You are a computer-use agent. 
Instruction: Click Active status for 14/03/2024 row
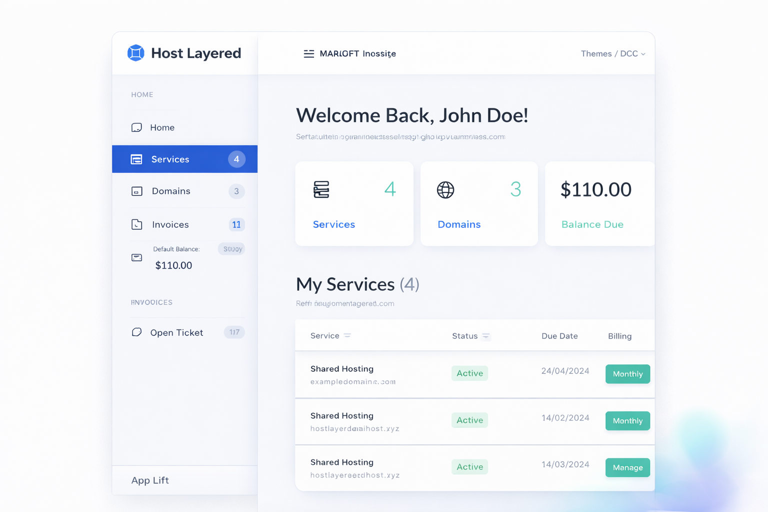[x=469, y=467]
